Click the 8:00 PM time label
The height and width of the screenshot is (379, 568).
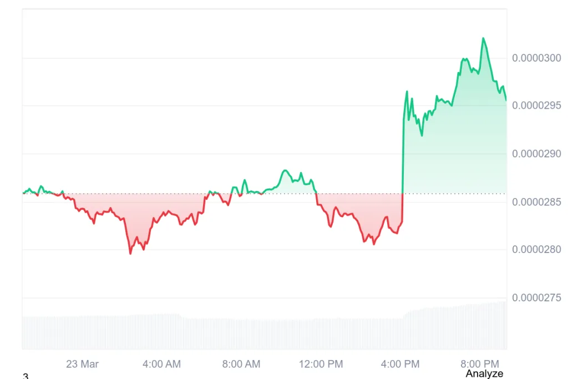pos(480,363)
